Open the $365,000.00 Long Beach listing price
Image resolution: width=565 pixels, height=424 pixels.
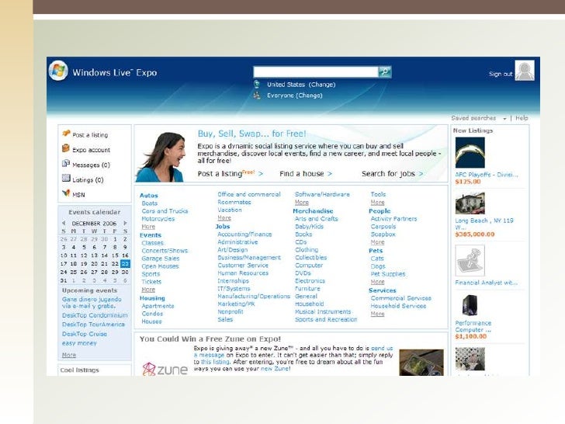[475, 235]
